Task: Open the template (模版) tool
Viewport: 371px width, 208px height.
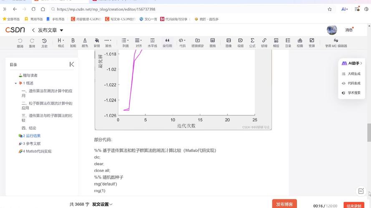Action: point(276,43)
